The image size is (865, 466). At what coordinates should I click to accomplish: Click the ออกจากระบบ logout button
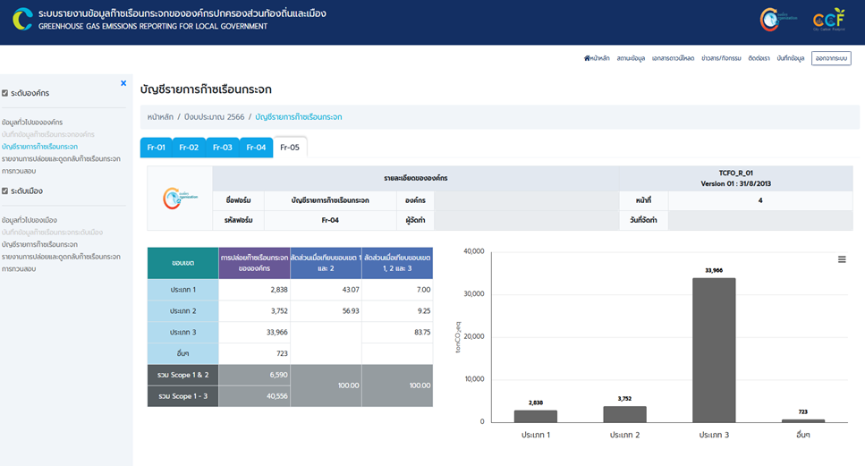pyautogui.click(x=831, y=58)
